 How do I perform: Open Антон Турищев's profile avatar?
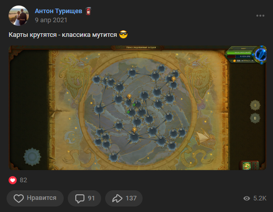pos(19,16)
